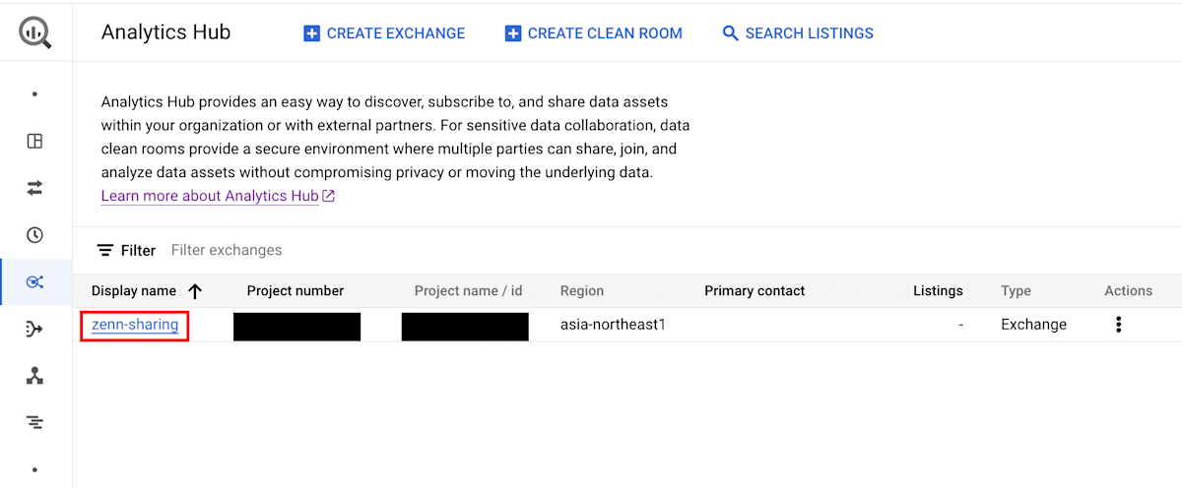The width and height of the screenshot is (1182, 488).
Task: Click CREATE EXCHANGE button
Action: [384, 32]
